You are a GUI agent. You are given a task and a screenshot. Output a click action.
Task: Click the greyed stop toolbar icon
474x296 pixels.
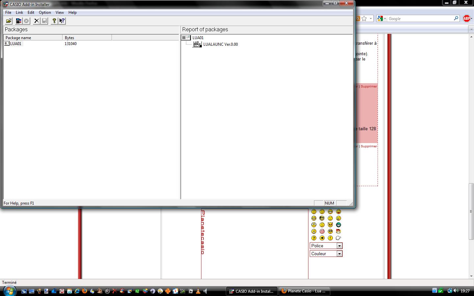click(26, 21)
